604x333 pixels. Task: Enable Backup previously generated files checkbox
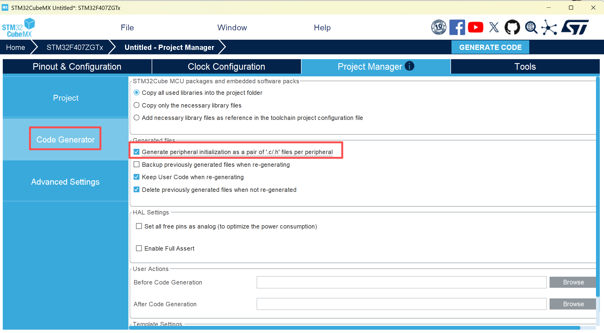(136, 165)
